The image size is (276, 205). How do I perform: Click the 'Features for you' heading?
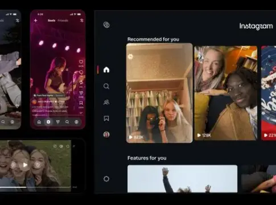pos(147,158)
